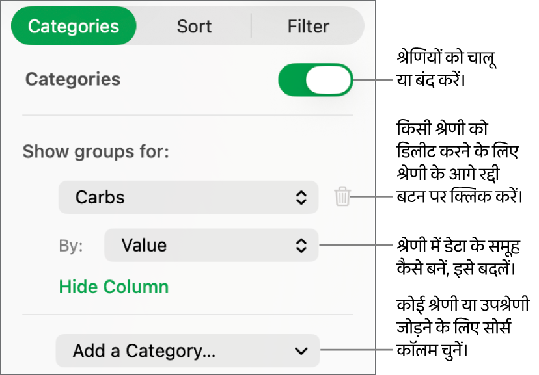Image resolution: width=539 pixels, height=375 pixels.
Task: Click the up-down arrows beside Value
Action: pos(301,245)
